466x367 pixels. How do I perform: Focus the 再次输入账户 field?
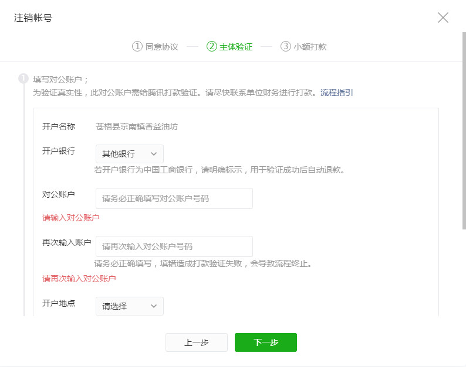174,246
